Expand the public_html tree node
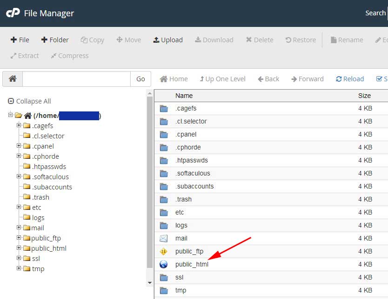Image resolution: width=388 pixels, height=299 pixels. 19,248
